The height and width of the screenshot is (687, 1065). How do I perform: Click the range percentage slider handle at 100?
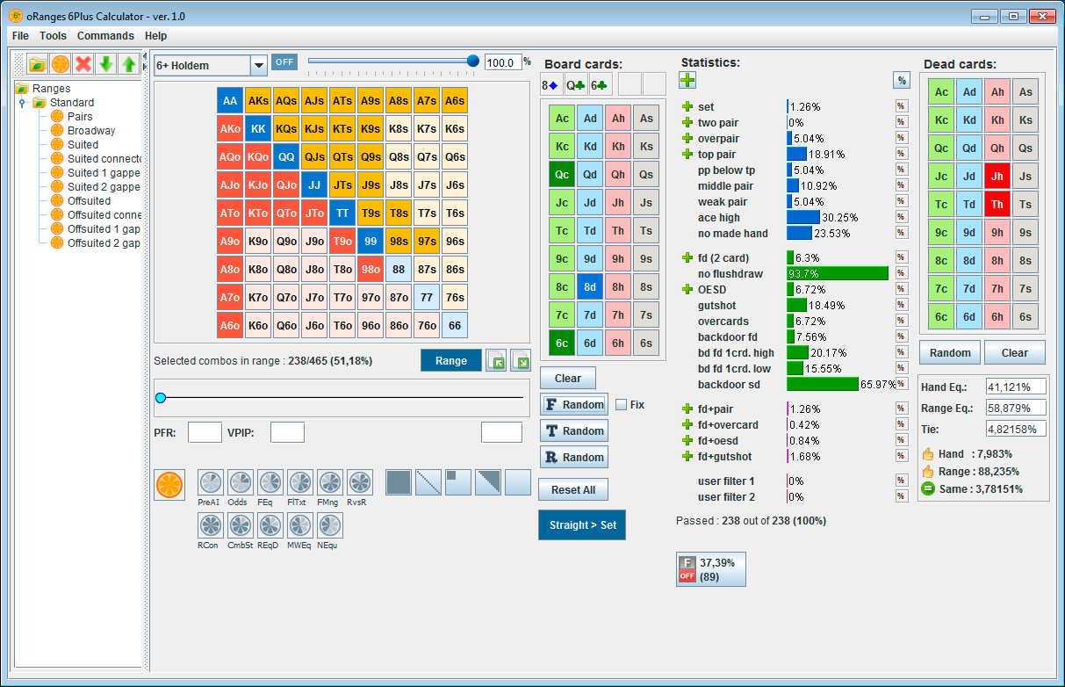click(473, 61)
